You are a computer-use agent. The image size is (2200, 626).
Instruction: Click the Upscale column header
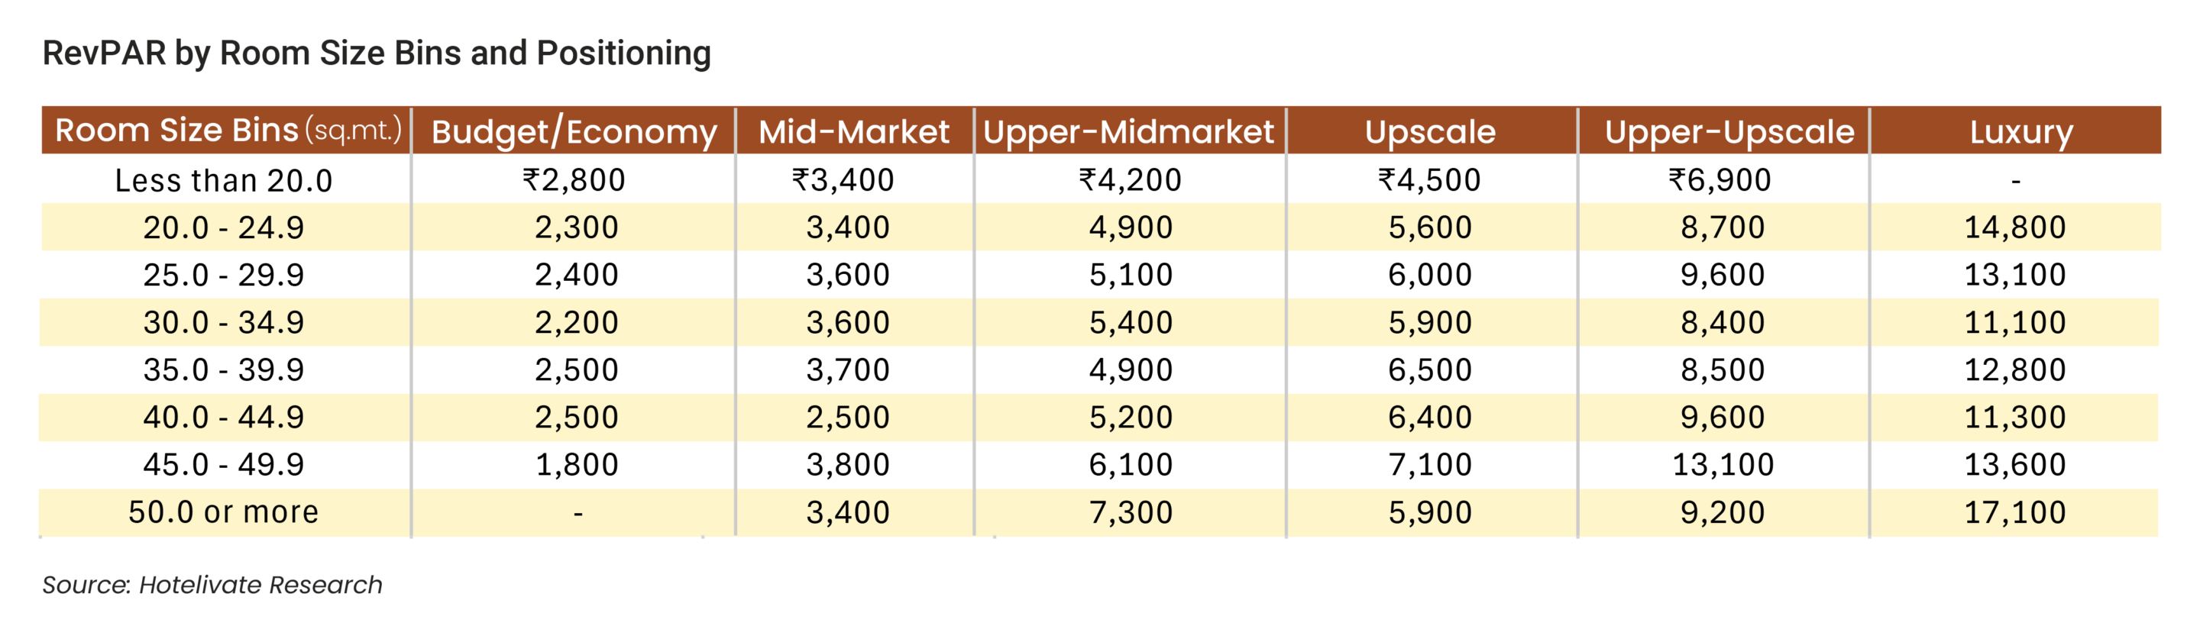point(1431,132)
